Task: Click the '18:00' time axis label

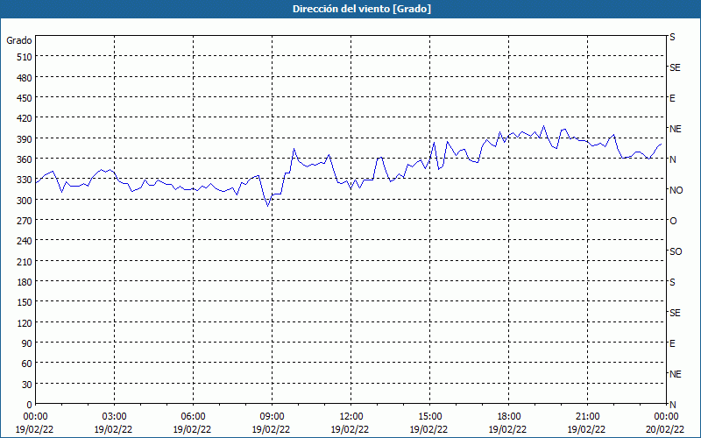Action: [x=509, y=417]
